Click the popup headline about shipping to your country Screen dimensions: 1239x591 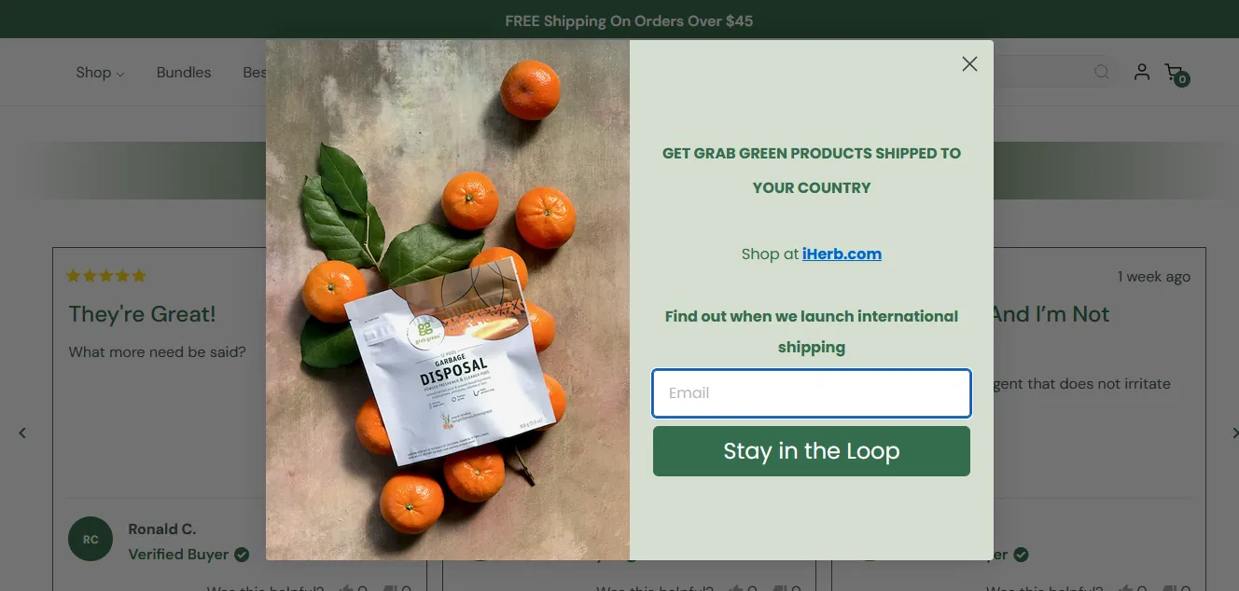(812, 171)
